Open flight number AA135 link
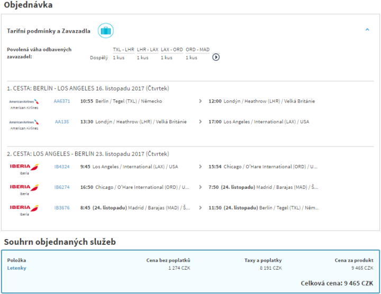This screenshot has height=294, width=381. point(62,122)
